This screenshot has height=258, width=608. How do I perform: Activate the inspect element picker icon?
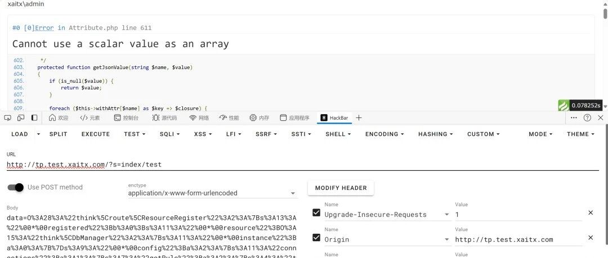click(8, 118)
